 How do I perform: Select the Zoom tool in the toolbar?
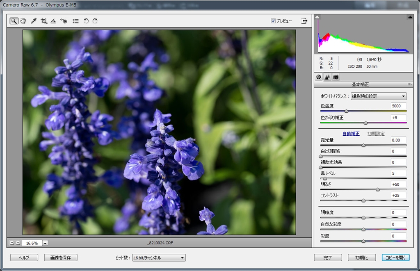[14, 21]
